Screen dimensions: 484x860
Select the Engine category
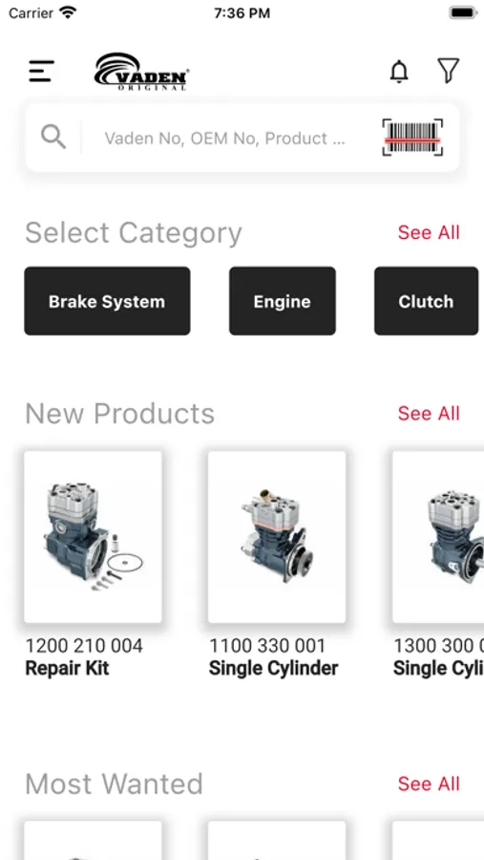coord(283,301)
